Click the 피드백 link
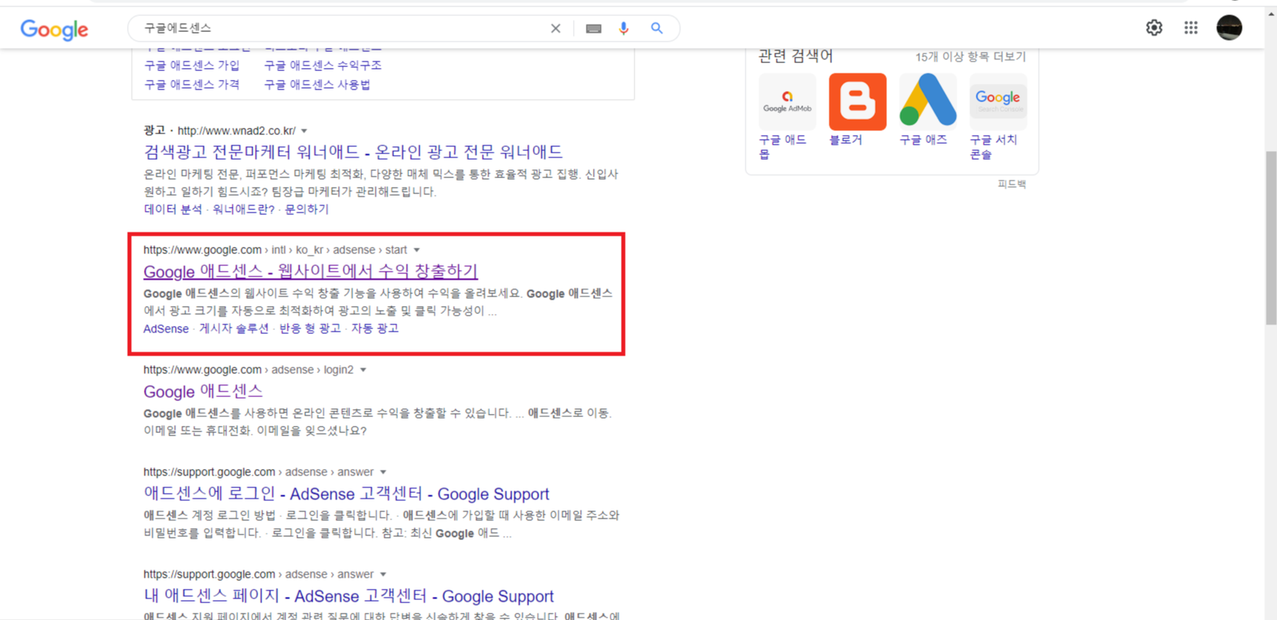The width and height of the screenshot is (1277, 620). (1012, 184)
